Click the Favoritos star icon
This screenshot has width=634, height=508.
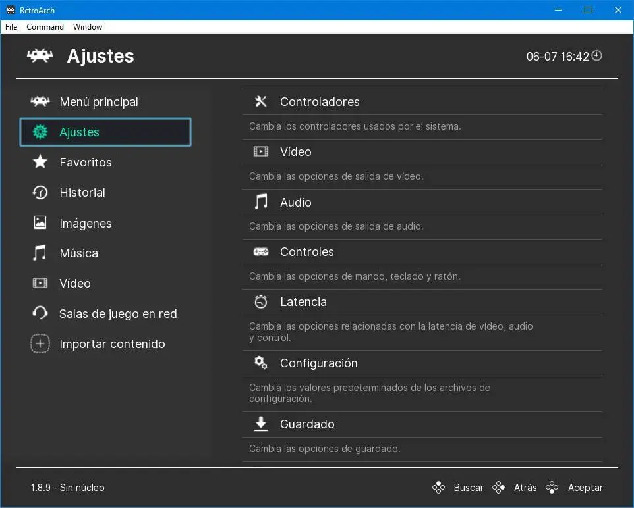(x=40, y=162)
